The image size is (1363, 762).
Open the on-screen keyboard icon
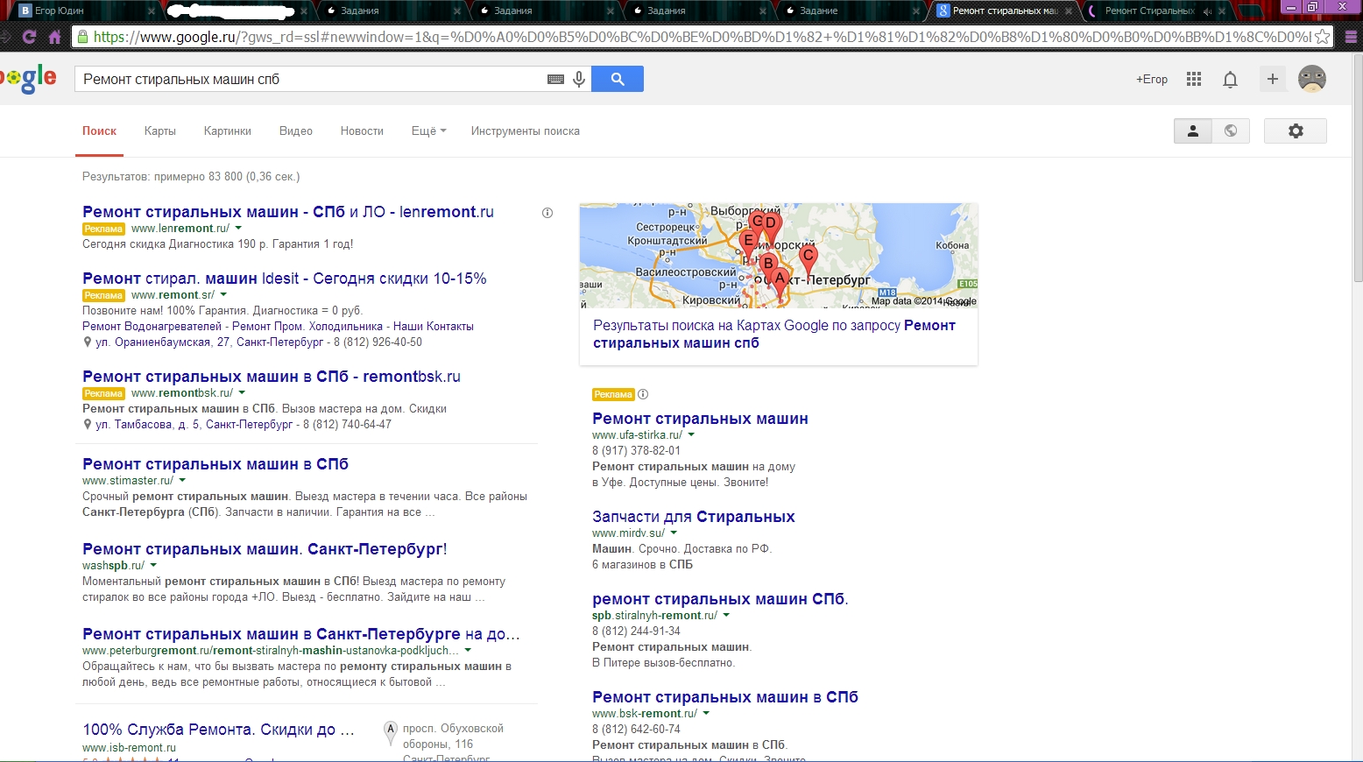(555, 79)
